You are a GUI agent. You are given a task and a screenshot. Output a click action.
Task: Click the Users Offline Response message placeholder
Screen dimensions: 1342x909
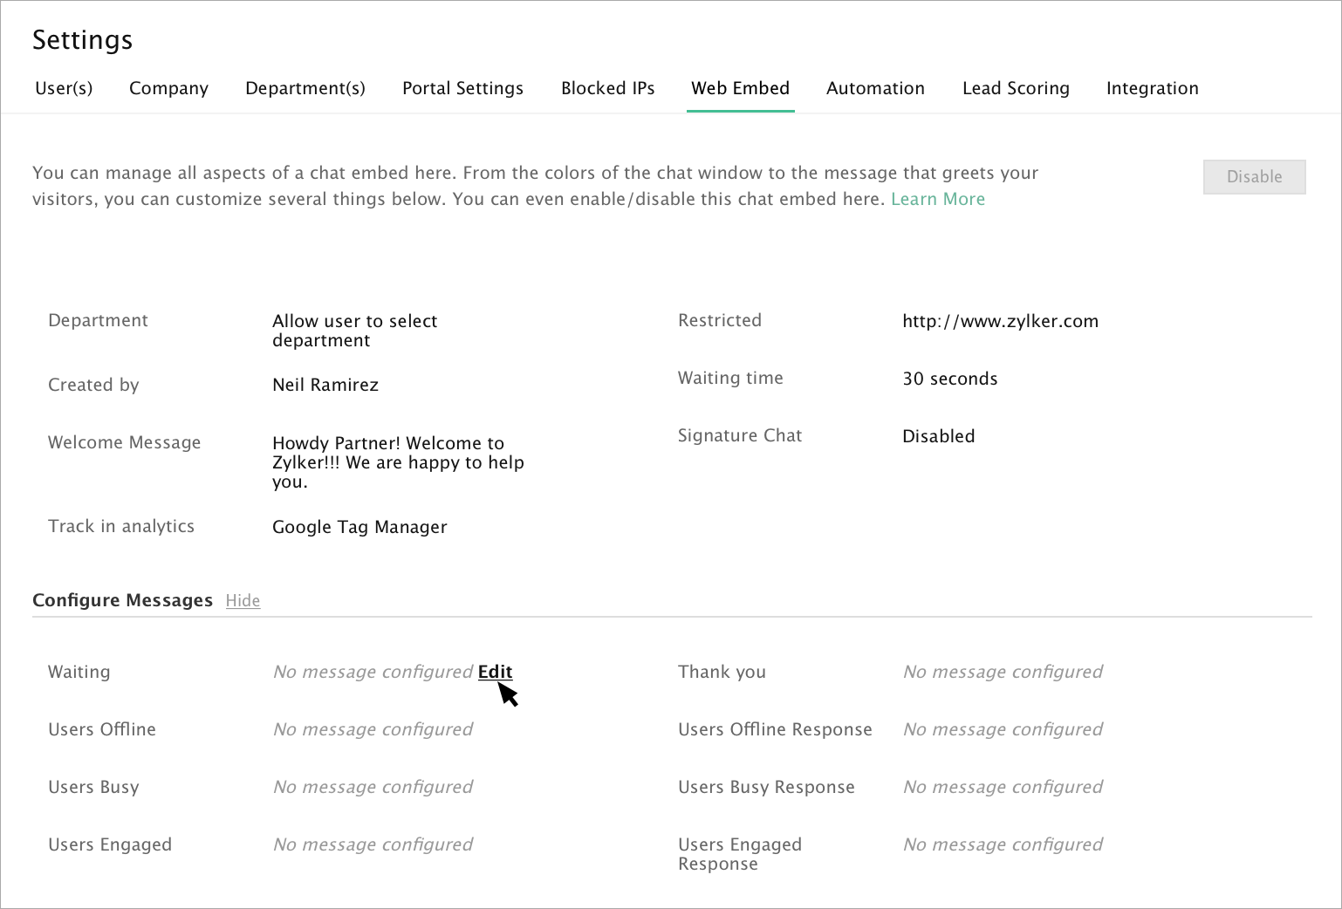[1003, 729]
